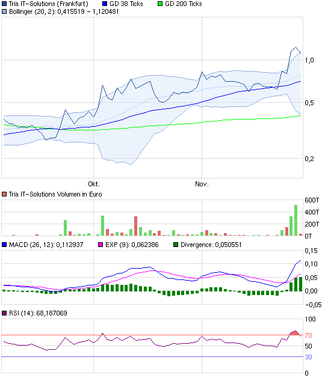Screen dimensions: 328x378
Task: Select the 'Tria IT-Solutions (Frankfurt)' legend text
Action: [49, 4]
